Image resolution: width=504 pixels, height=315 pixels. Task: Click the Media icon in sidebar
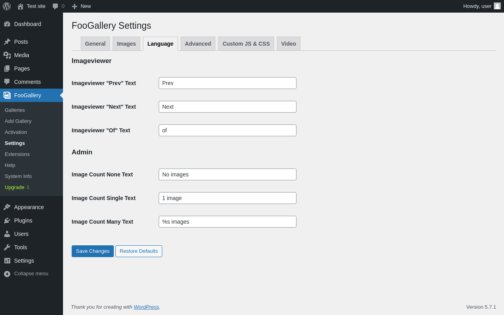click(7, 55)
